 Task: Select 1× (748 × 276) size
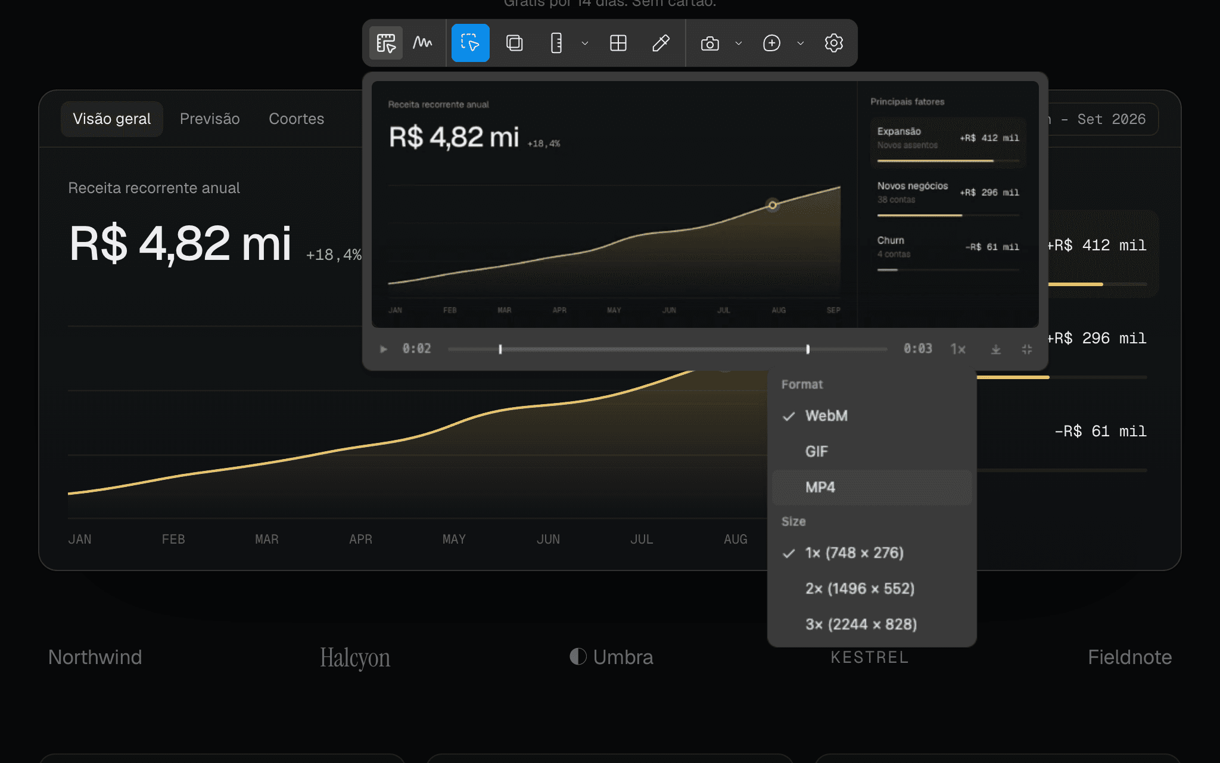point(872,553)
